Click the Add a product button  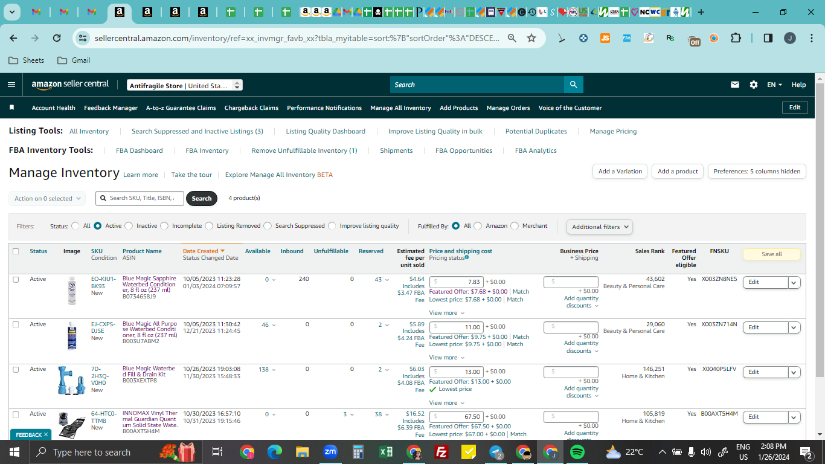(678, 172)
